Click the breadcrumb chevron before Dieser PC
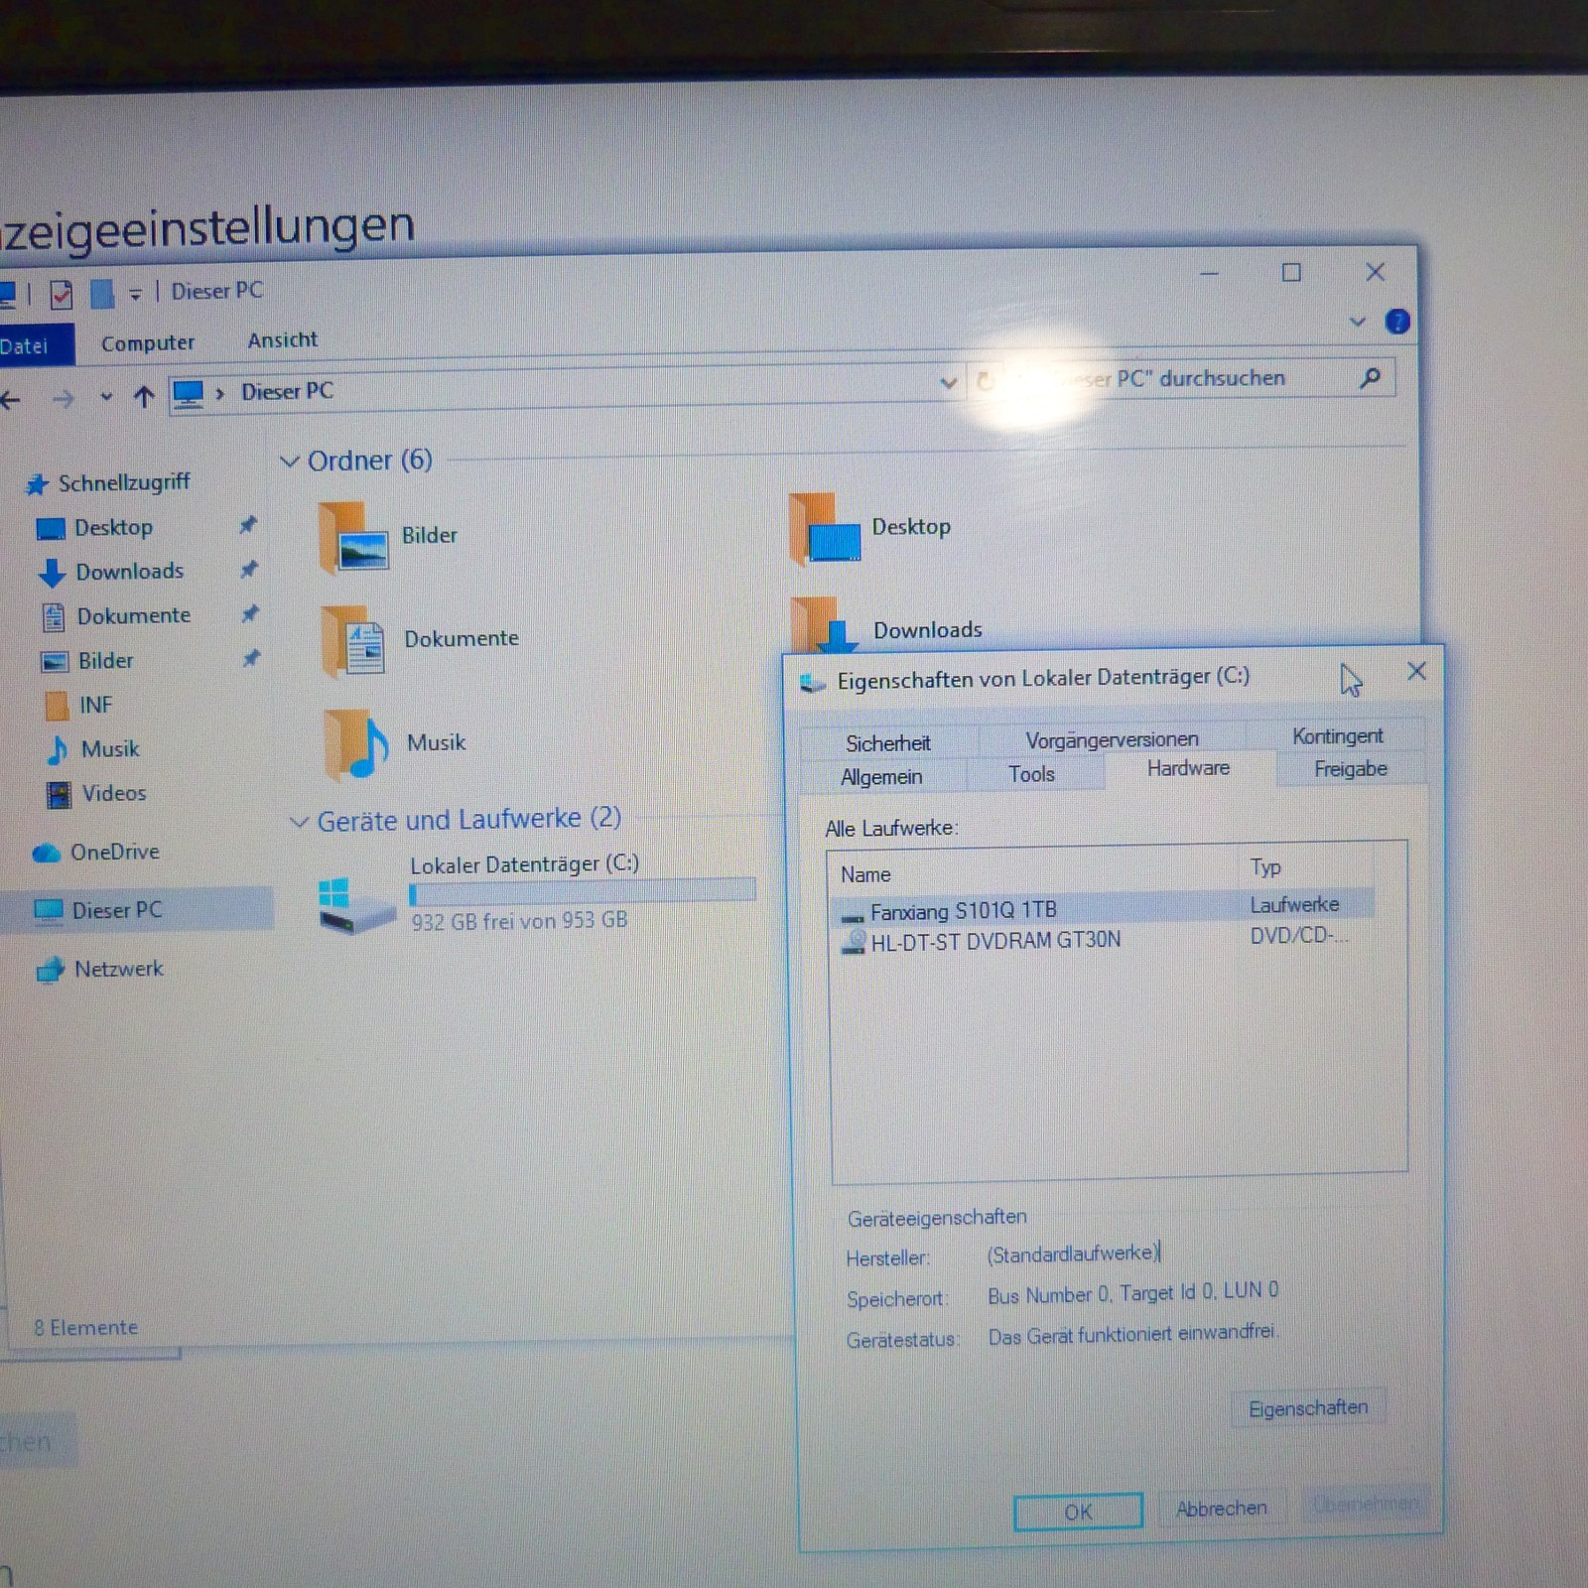Screen dimensions: 1588x1588 220,393
